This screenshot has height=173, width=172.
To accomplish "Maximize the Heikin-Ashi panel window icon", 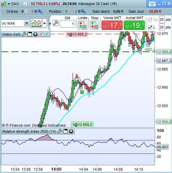I will pos(30,34).
